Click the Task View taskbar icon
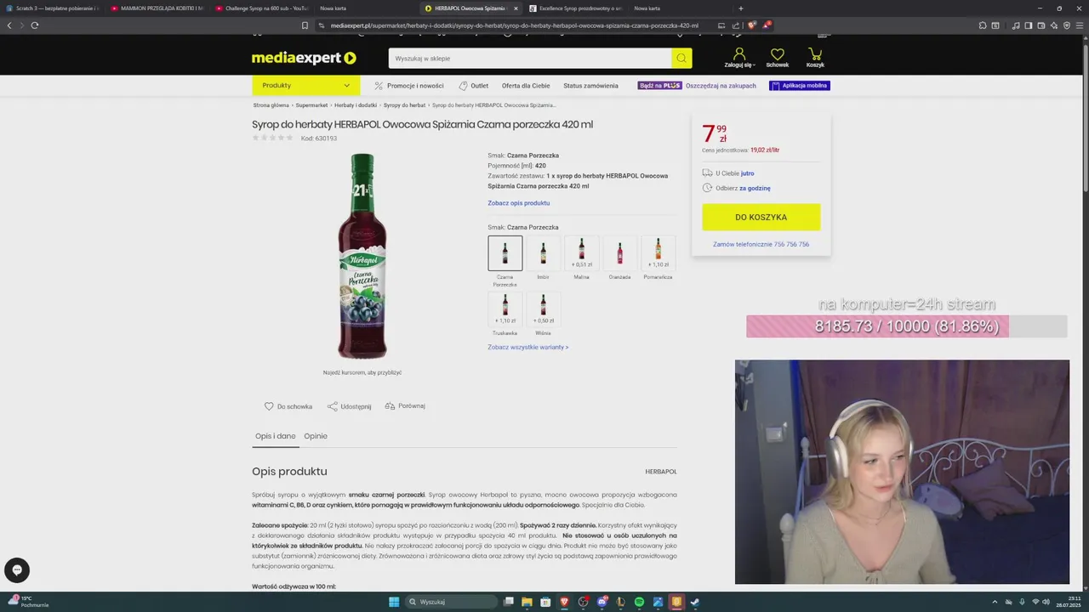 (x=508, y=602)
